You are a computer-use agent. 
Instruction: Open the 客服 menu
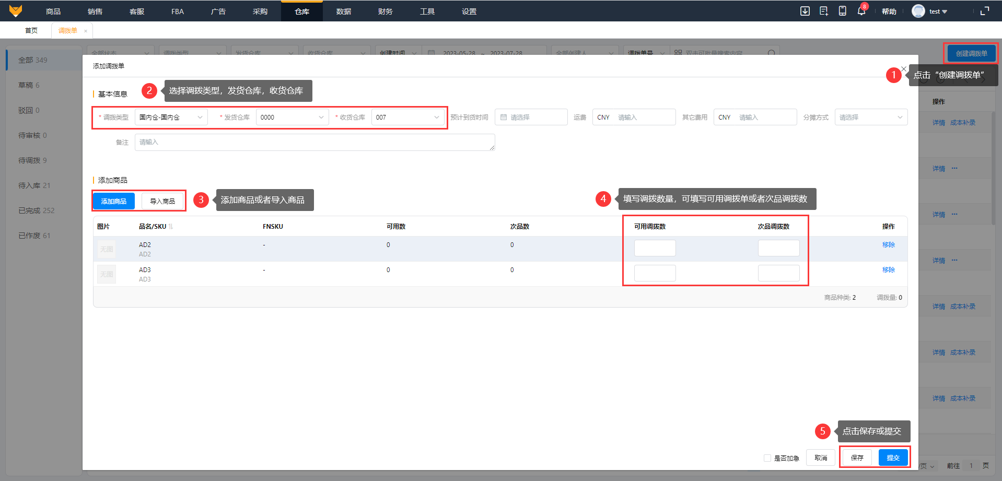pyautogui.click(x=137, y=11)
